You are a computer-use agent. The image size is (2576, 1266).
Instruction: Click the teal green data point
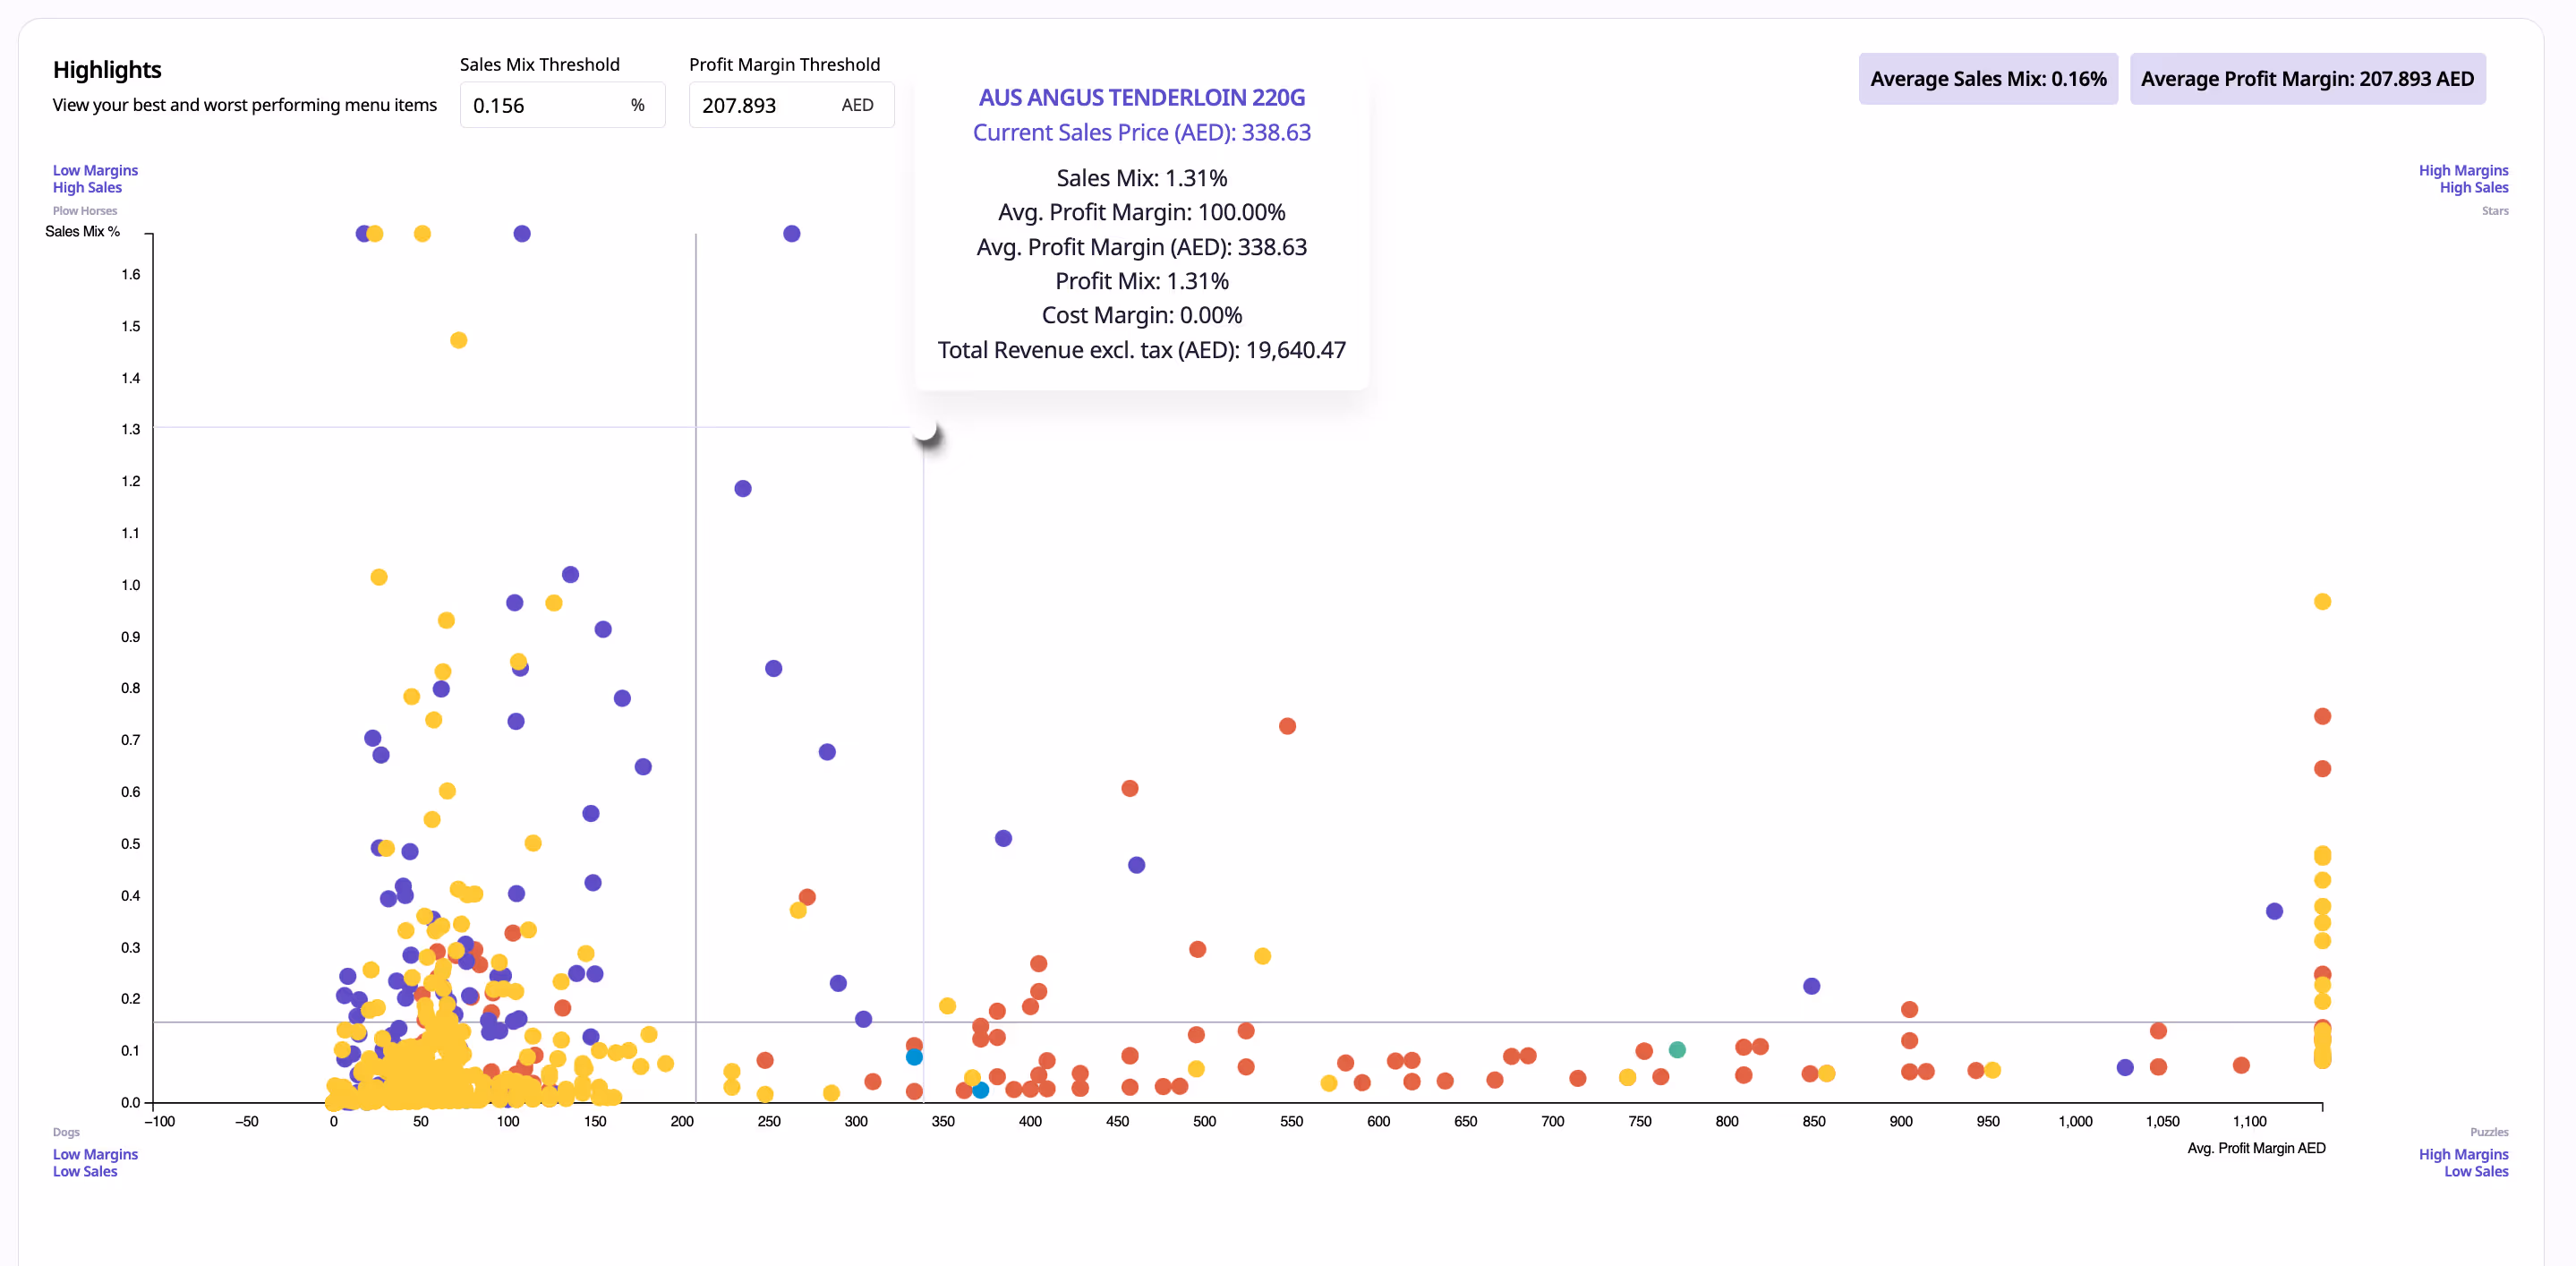coord(1677,1050)
